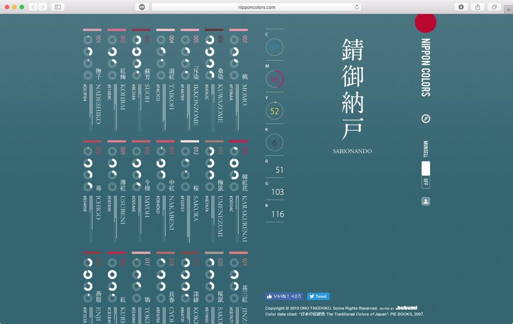Click the black K value 6 dial
The height and width of the screenshot is (324, 513).
pyautogui.click(x=274, y=142)
